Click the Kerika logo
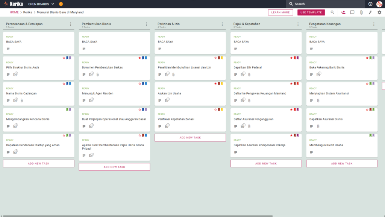 14,4
